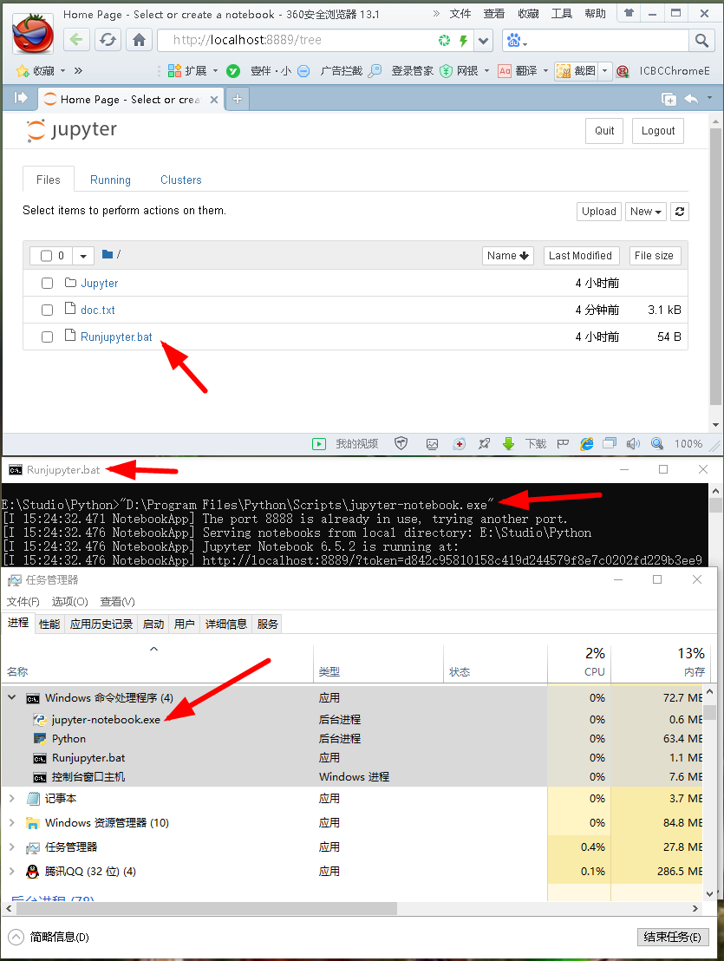The width and height of the screenshot is (724, 961).
Task: Open the 查看(V) menu in Task Manager
Action: pyautogui.click(x=118, y=602)
